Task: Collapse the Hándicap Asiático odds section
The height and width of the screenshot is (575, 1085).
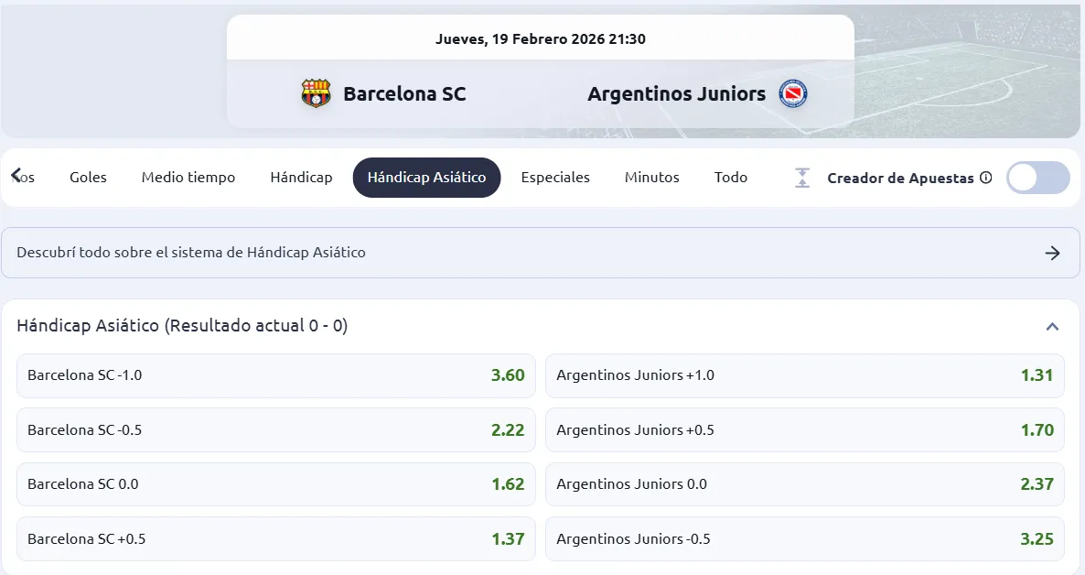Action: point(1053,326)
